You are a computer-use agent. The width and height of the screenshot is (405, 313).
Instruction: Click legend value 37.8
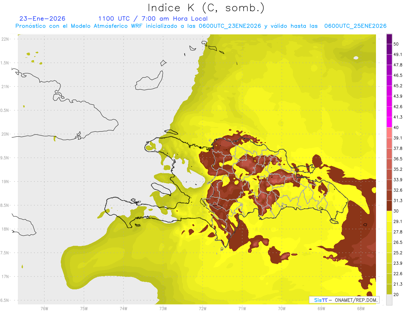[398, 148]
